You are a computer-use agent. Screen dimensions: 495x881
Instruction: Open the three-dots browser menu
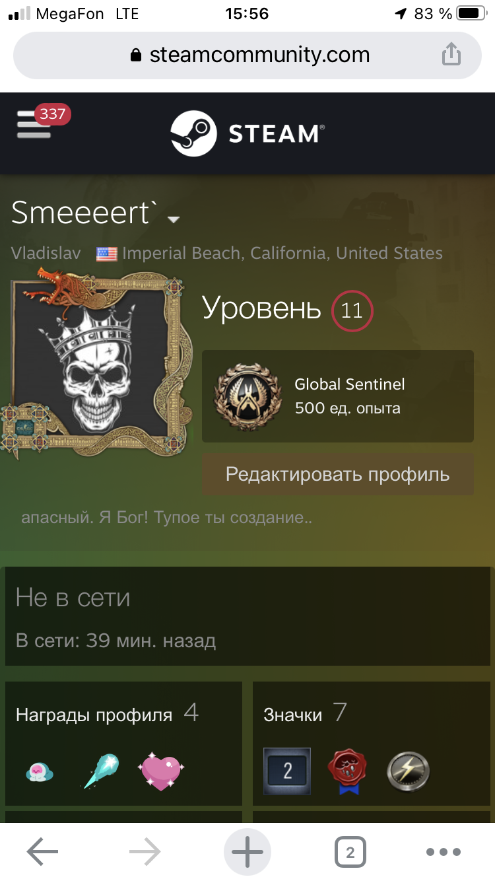[x=443, y=852]
